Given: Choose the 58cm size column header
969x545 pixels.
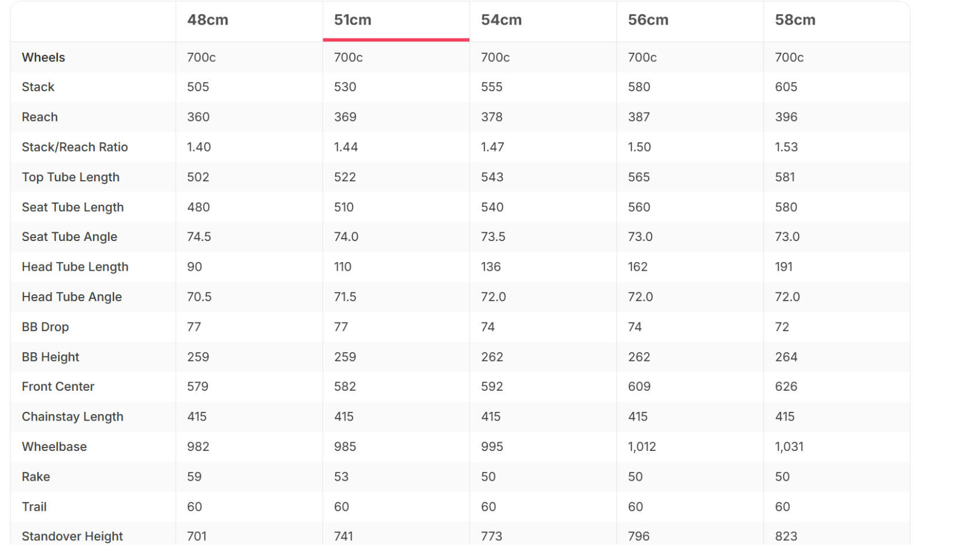Looking at the screenshot, I should (x=795, y=20).
